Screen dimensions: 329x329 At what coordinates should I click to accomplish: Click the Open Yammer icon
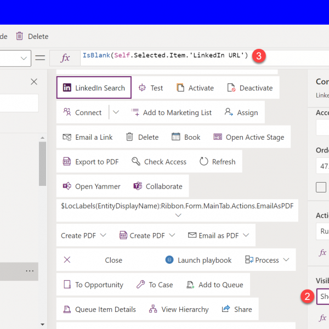pyautogui.click(x=67, y=186)
